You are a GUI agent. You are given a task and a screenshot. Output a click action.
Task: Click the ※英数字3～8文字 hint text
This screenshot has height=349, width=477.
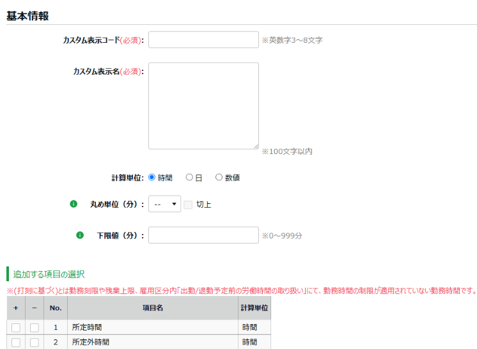[292, 40]
